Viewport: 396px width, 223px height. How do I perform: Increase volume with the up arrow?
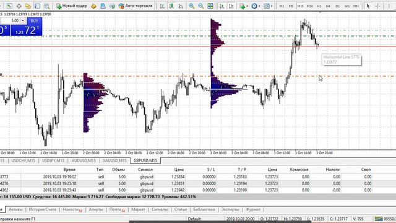[23, 20]
